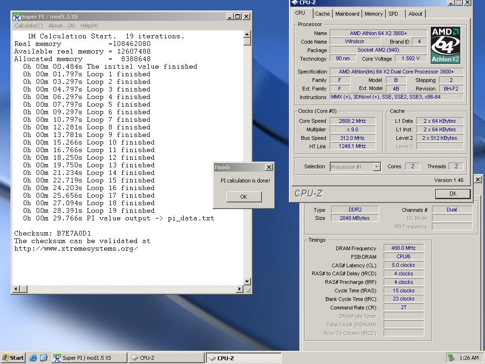Click the AMD Athlon 64 X2 logo
Image resolution: width=485 pixels, height=364 pixels.
(445, 45)
